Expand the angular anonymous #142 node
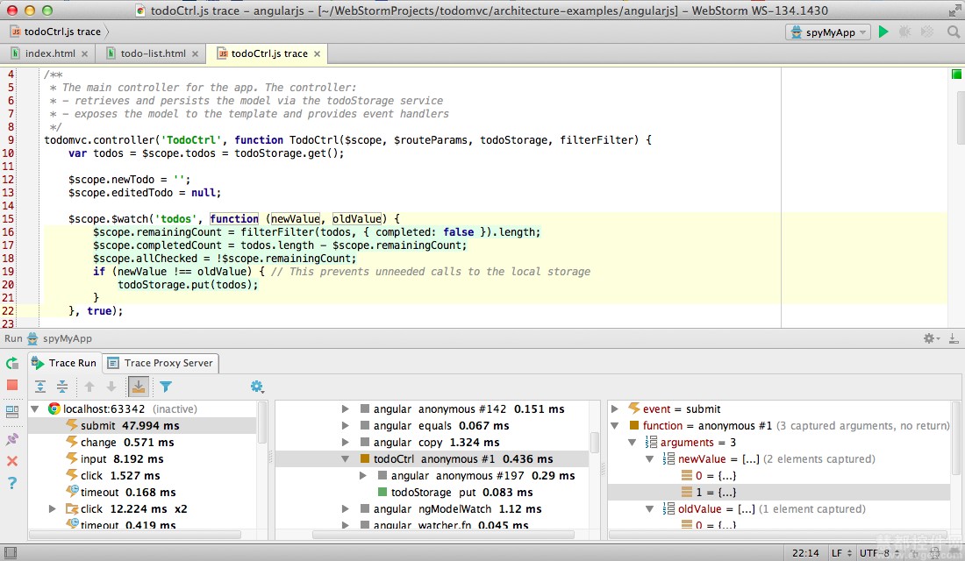965x561 pixels. pos(344,408)
